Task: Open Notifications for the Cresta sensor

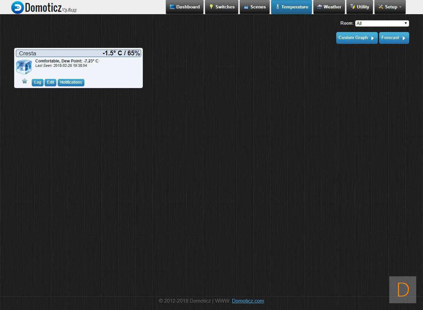Action: pyautogui.click(x=71, y=82)
